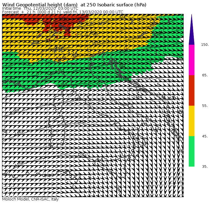Click the "Wind Geopotential height (dam)" title text
Screen dimensions: 211x203
tap(40, 5)
